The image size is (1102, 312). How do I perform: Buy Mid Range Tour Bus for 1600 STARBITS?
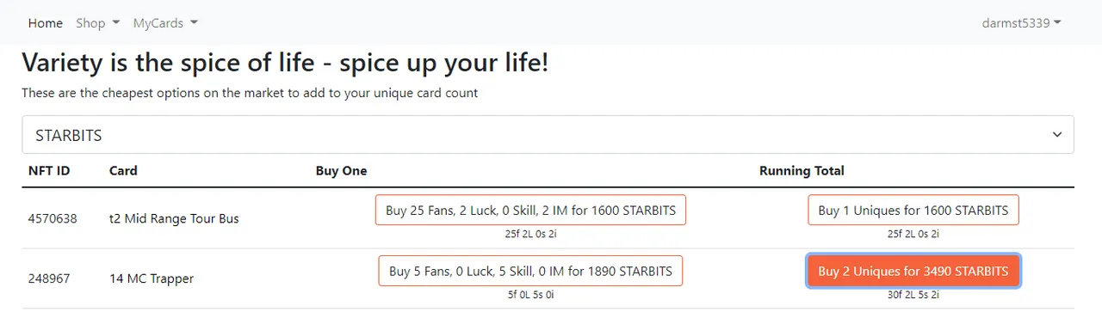[x=530, y=211]
